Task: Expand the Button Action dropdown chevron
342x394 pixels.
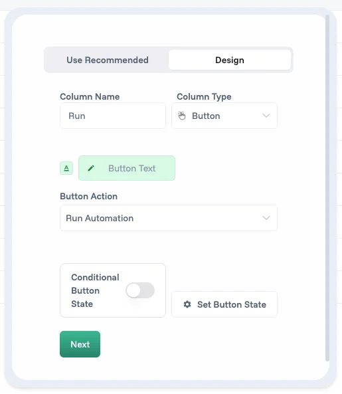Action: pyautogui.click(x=266, y=218)
